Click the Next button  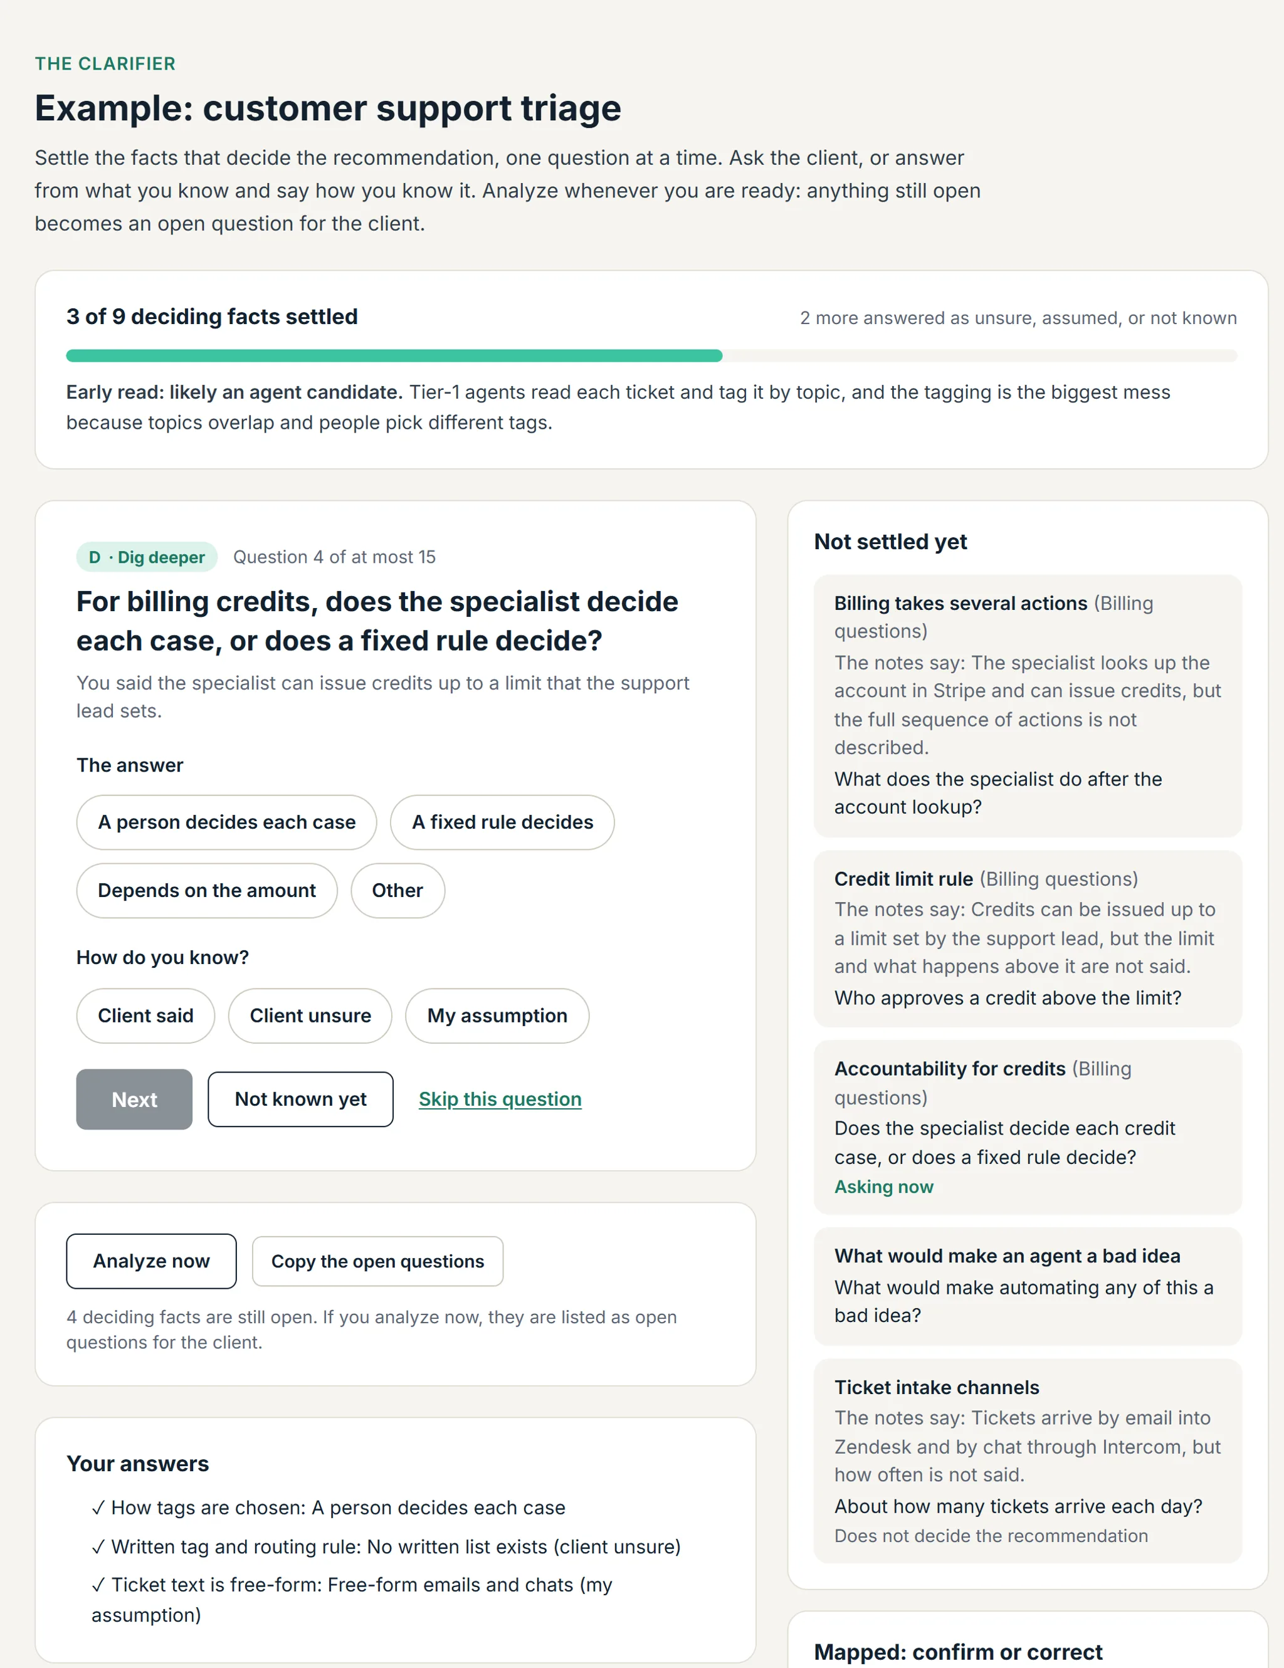click(x=134, y=1099)
